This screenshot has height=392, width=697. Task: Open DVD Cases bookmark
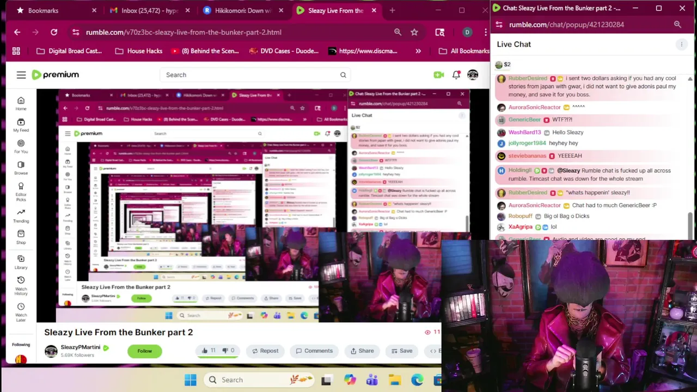(284, 51)
